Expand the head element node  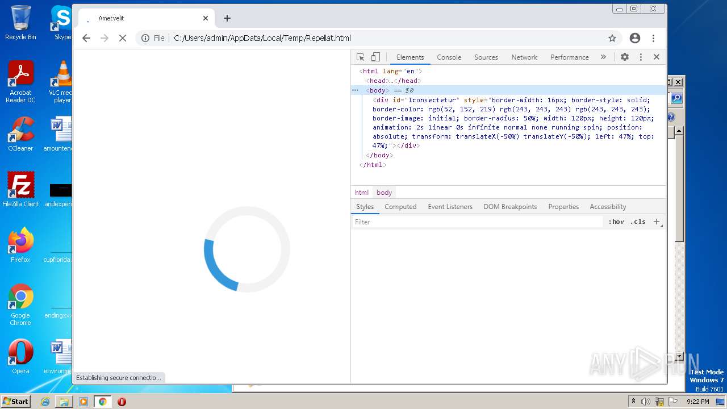393,81
